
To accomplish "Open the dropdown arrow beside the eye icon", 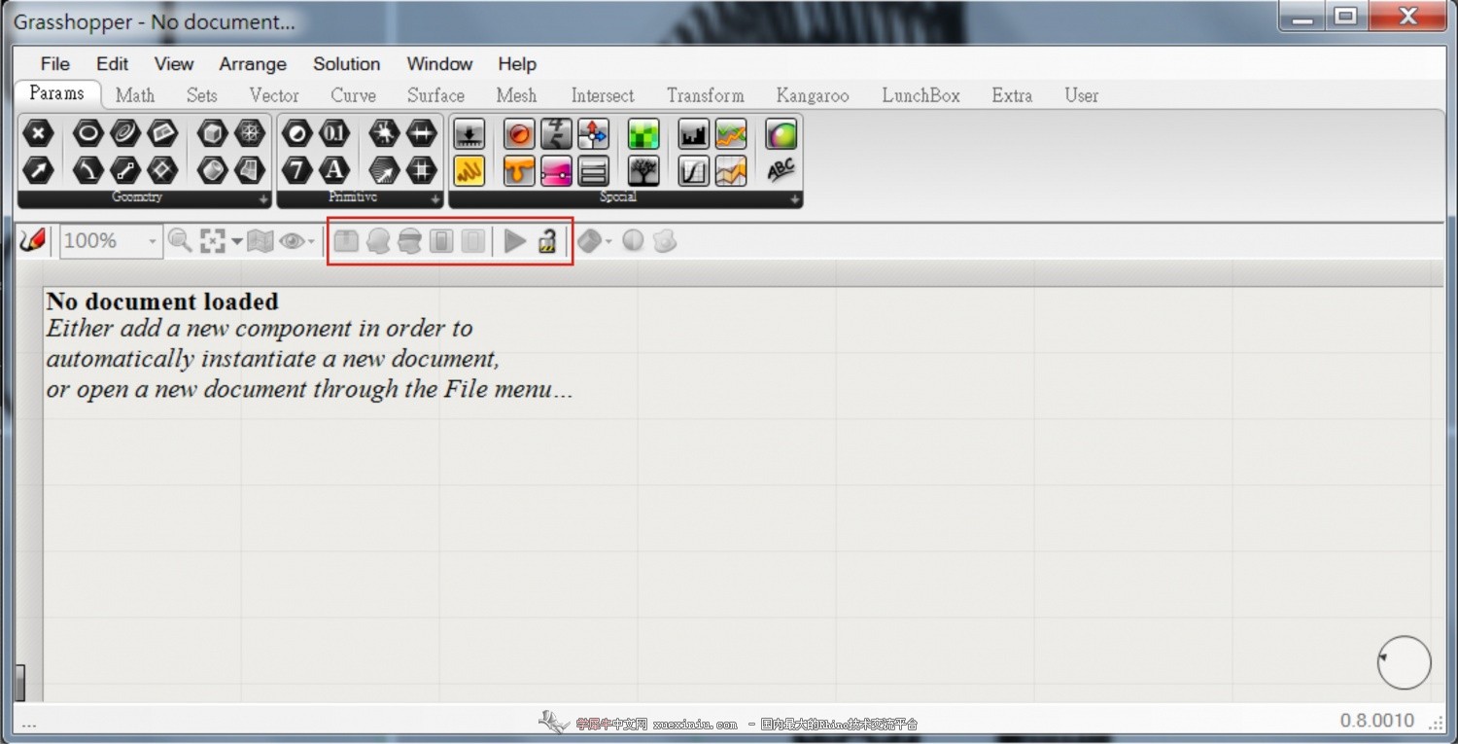I will click(311, 242).
